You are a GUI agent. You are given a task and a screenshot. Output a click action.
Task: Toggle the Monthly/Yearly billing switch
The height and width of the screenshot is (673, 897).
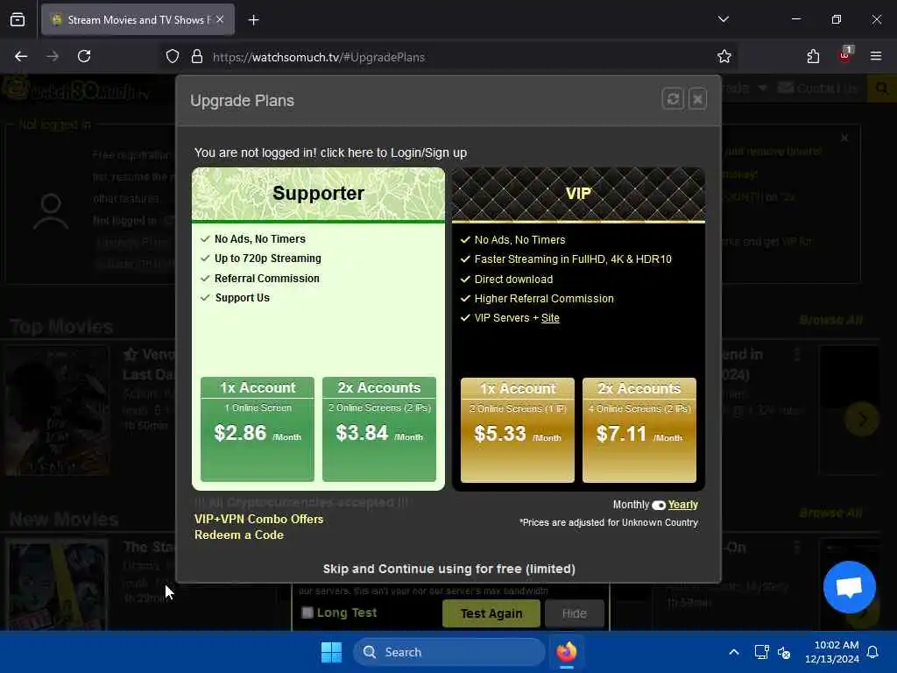(x=659, y=505)
